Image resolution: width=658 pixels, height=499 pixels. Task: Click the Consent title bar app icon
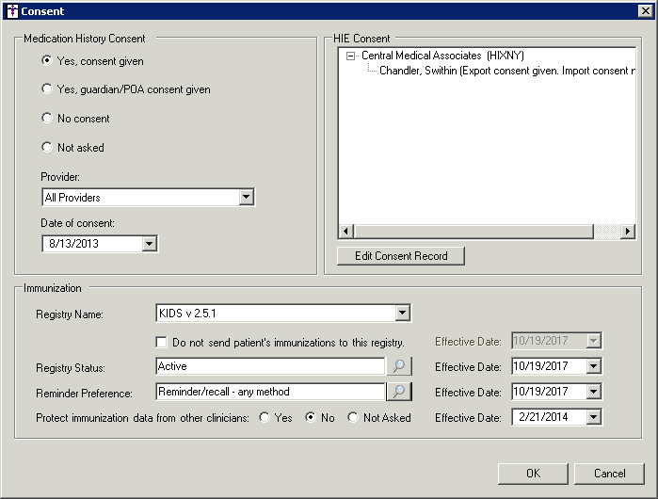pyautogui.click(x=11, y=11)
